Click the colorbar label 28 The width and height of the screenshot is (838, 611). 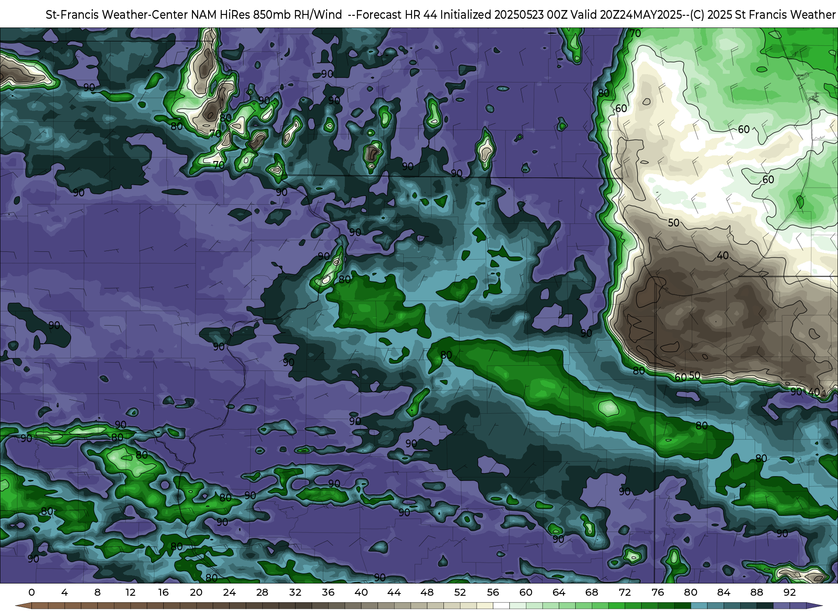pyautogui.click(x=262, y=592)
